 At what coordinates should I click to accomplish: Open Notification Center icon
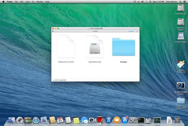click(x=185, y=2)
